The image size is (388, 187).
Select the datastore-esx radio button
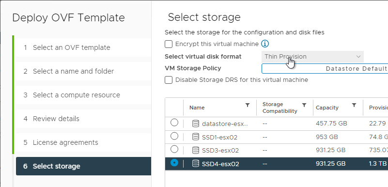(x=174, y=123)
